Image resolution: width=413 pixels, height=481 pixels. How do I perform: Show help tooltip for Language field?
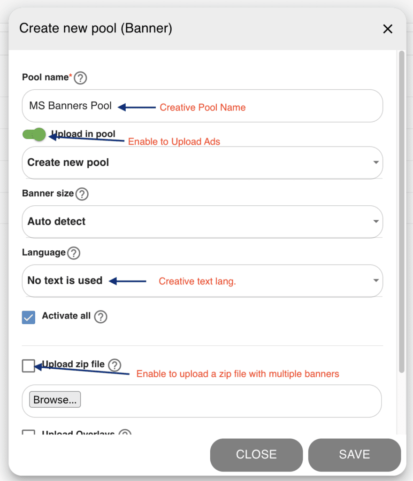click(74, 253)
